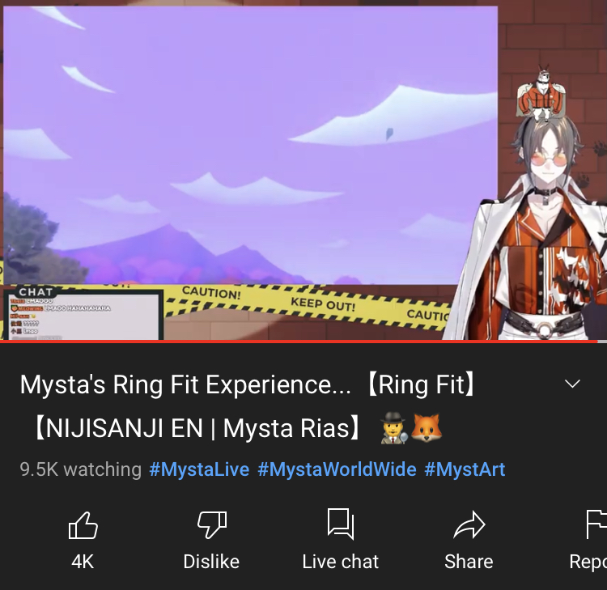Open the Live chat speech-bubble icon

click(x=341, y=524)
